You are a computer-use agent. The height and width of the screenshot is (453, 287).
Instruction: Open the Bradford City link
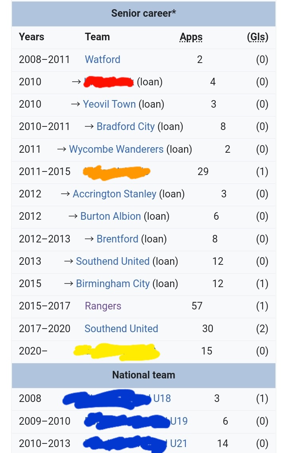tap(126, 126)
